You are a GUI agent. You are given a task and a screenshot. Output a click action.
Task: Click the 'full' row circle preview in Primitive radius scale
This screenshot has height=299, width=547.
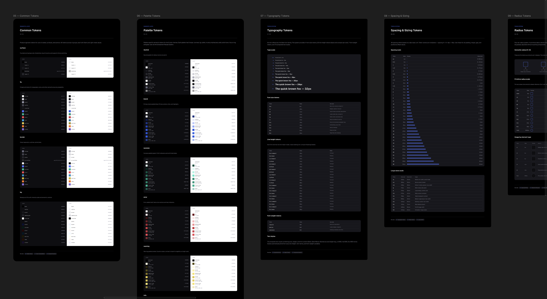tap(532, 130)
